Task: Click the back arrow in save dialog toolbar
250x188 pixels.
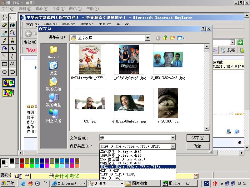Action: [158, 38]
